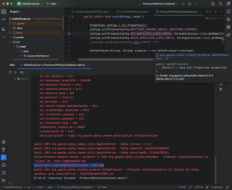Toggle the run output view eye icon
The image size is (232, 190).
tap(21, 72)
